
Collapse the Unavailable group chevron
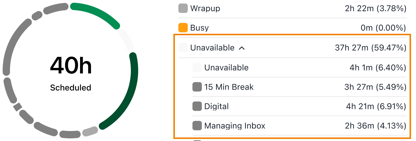point(242,48)
